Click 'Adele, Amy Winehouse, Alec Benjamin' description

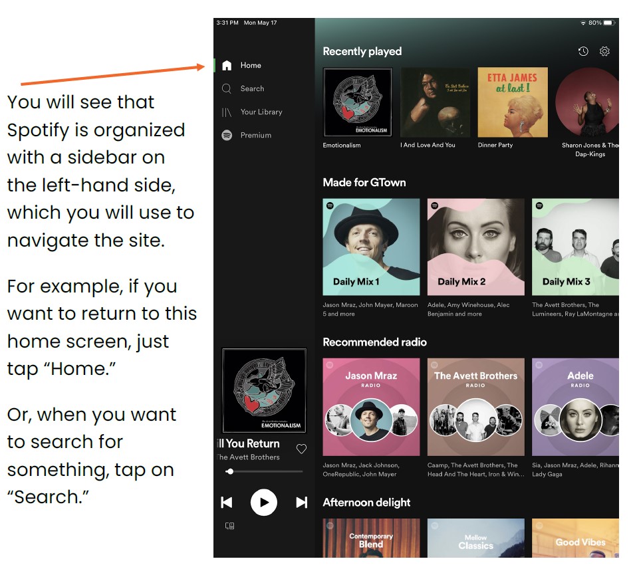click(468, 309)
